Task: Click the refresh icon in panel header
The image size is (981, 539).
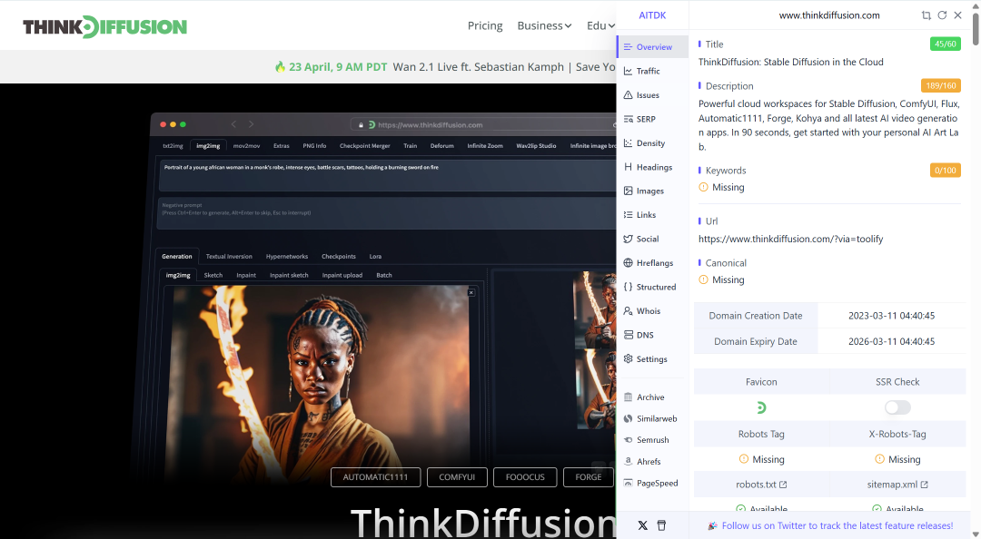Action: point(942,15)
